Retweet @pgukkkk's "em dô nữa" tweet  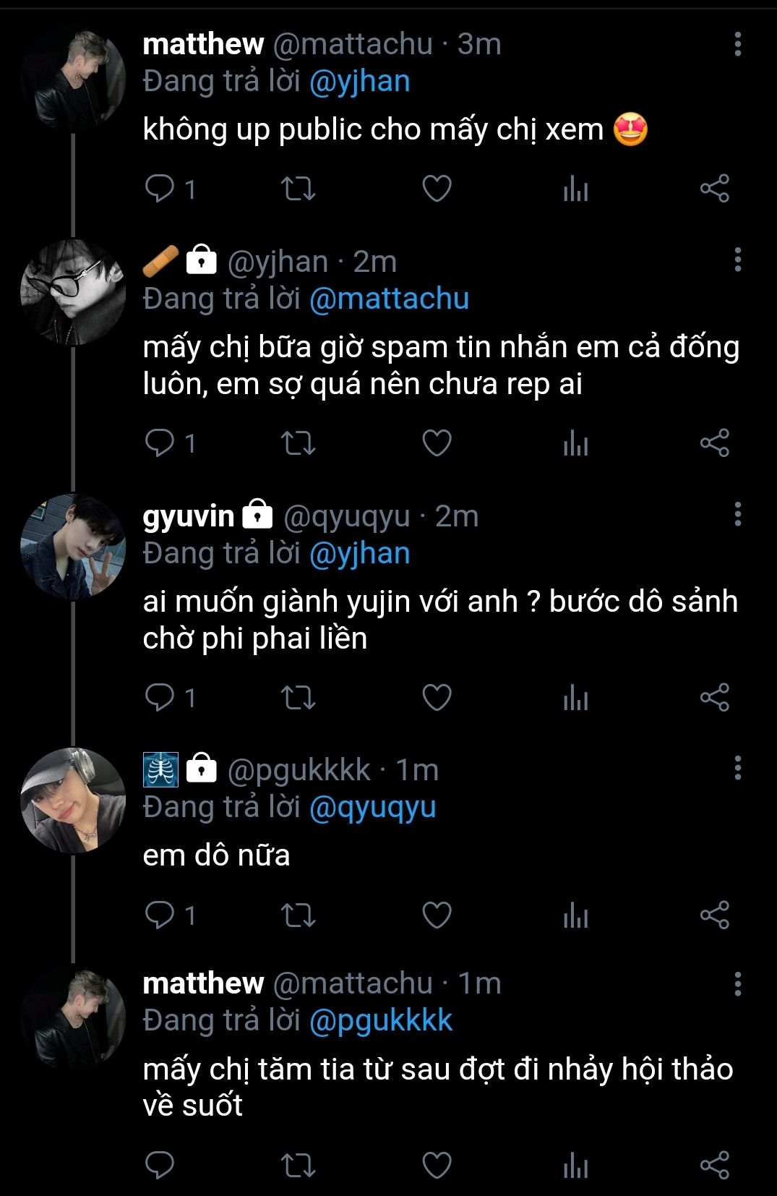tap(298, 915)
